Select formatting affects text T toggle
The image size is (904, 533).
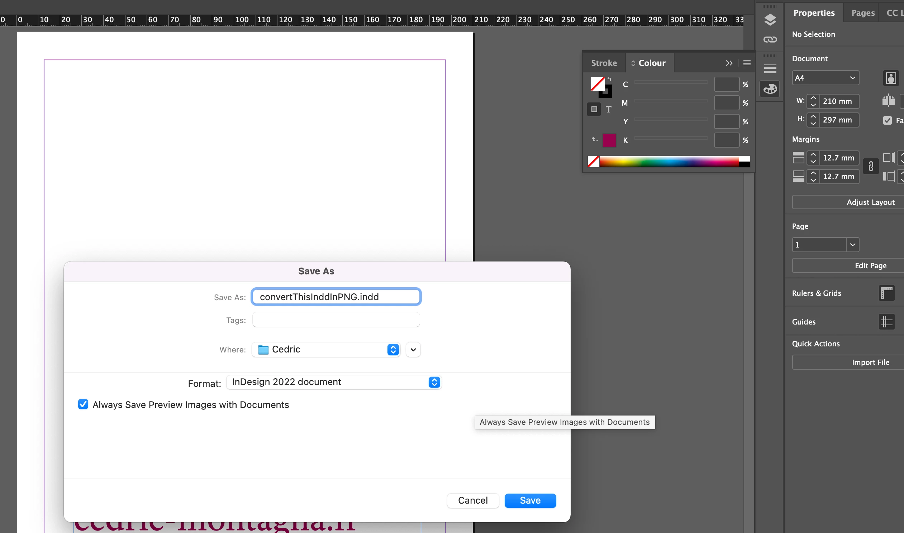pyautogui.click(x=608, y=109)
